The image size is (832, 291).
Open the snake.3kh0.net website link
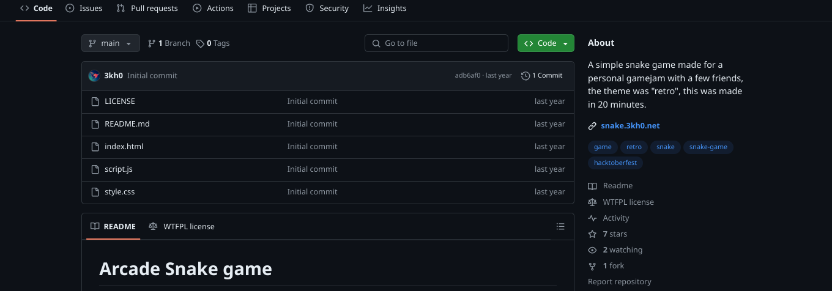point(630,126)
